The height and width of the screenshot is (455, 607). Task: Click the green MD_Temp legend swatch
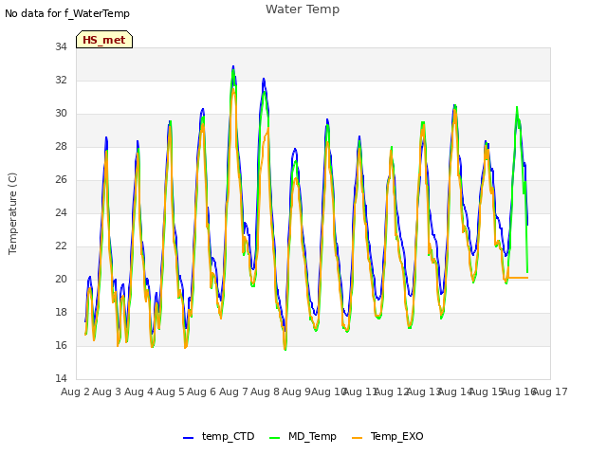click(x=274, y=438)
